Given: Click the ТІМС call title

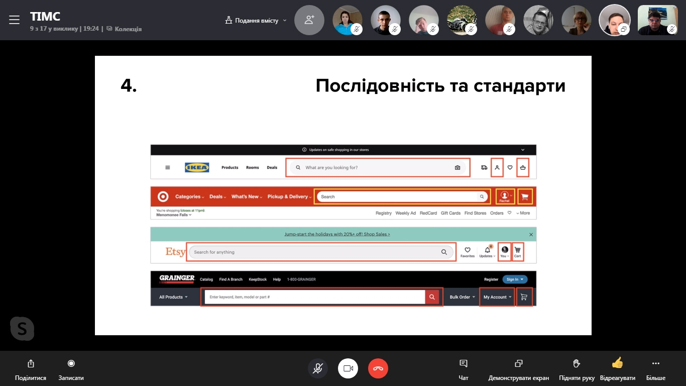Looking at the screenshot, I should point(45,17).
